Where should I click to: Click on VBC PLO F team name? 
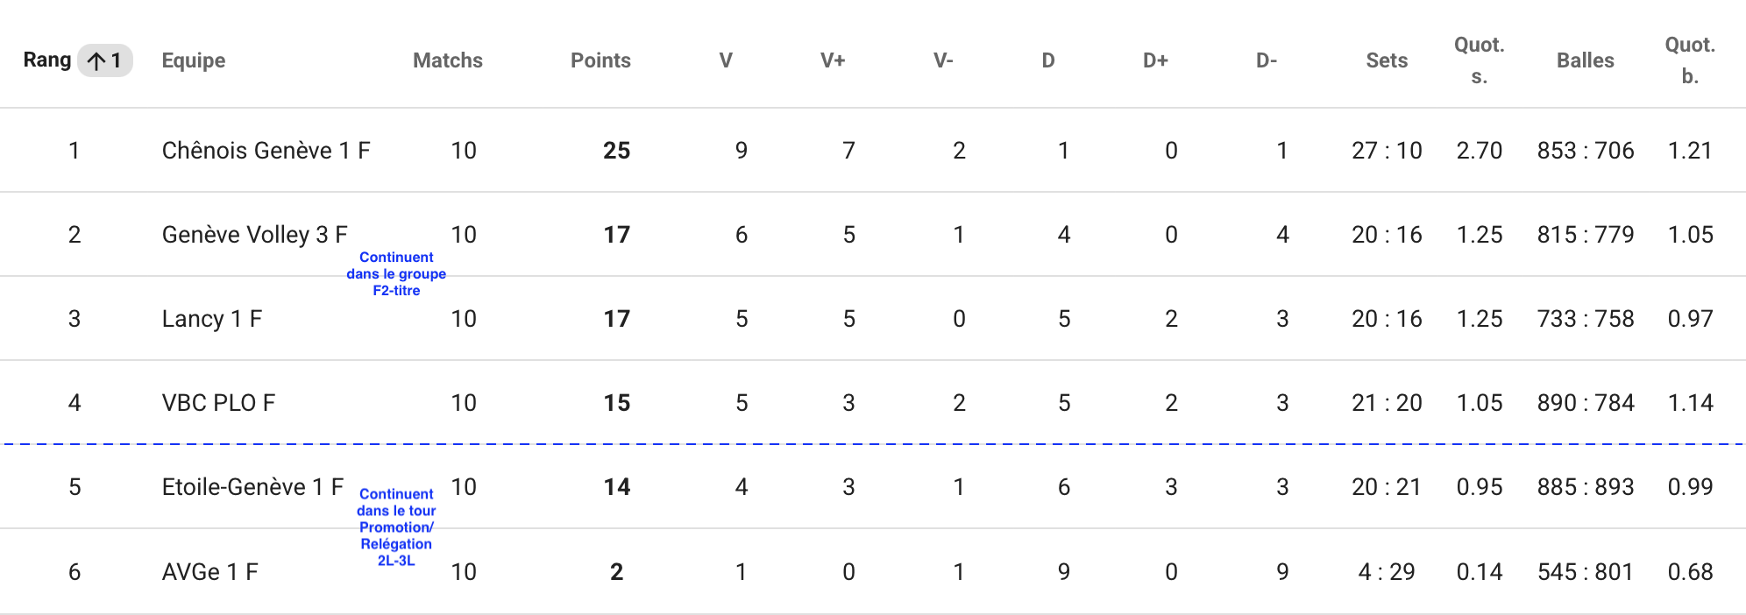click(x=218, y=403)
